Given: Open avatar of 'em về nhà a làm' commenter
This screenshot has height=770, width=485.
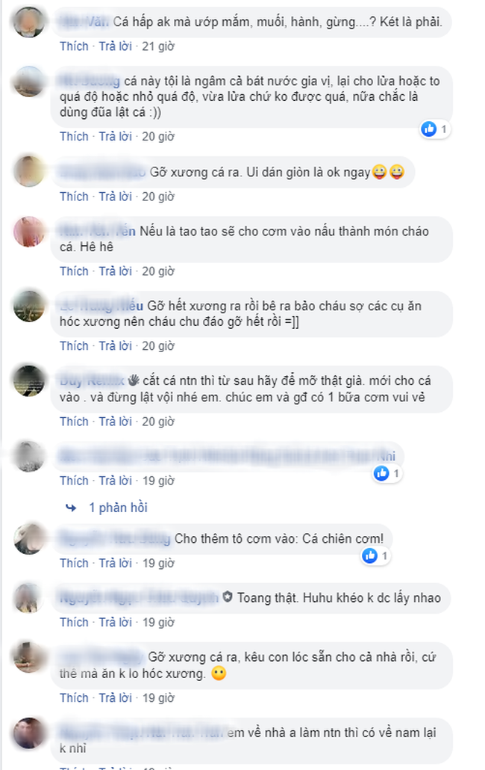Looking at the screenshot, I should (x=29, y=733).
